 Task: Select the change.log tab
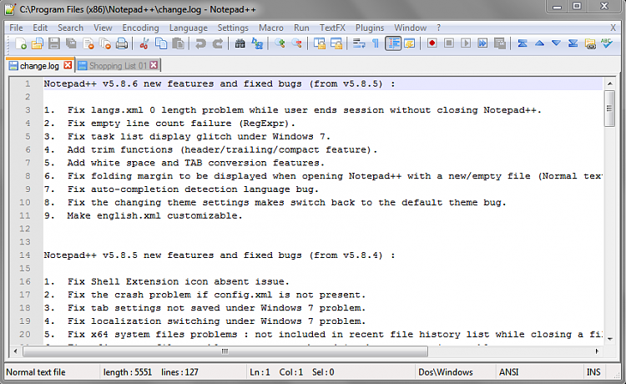(x=39, y=65)
